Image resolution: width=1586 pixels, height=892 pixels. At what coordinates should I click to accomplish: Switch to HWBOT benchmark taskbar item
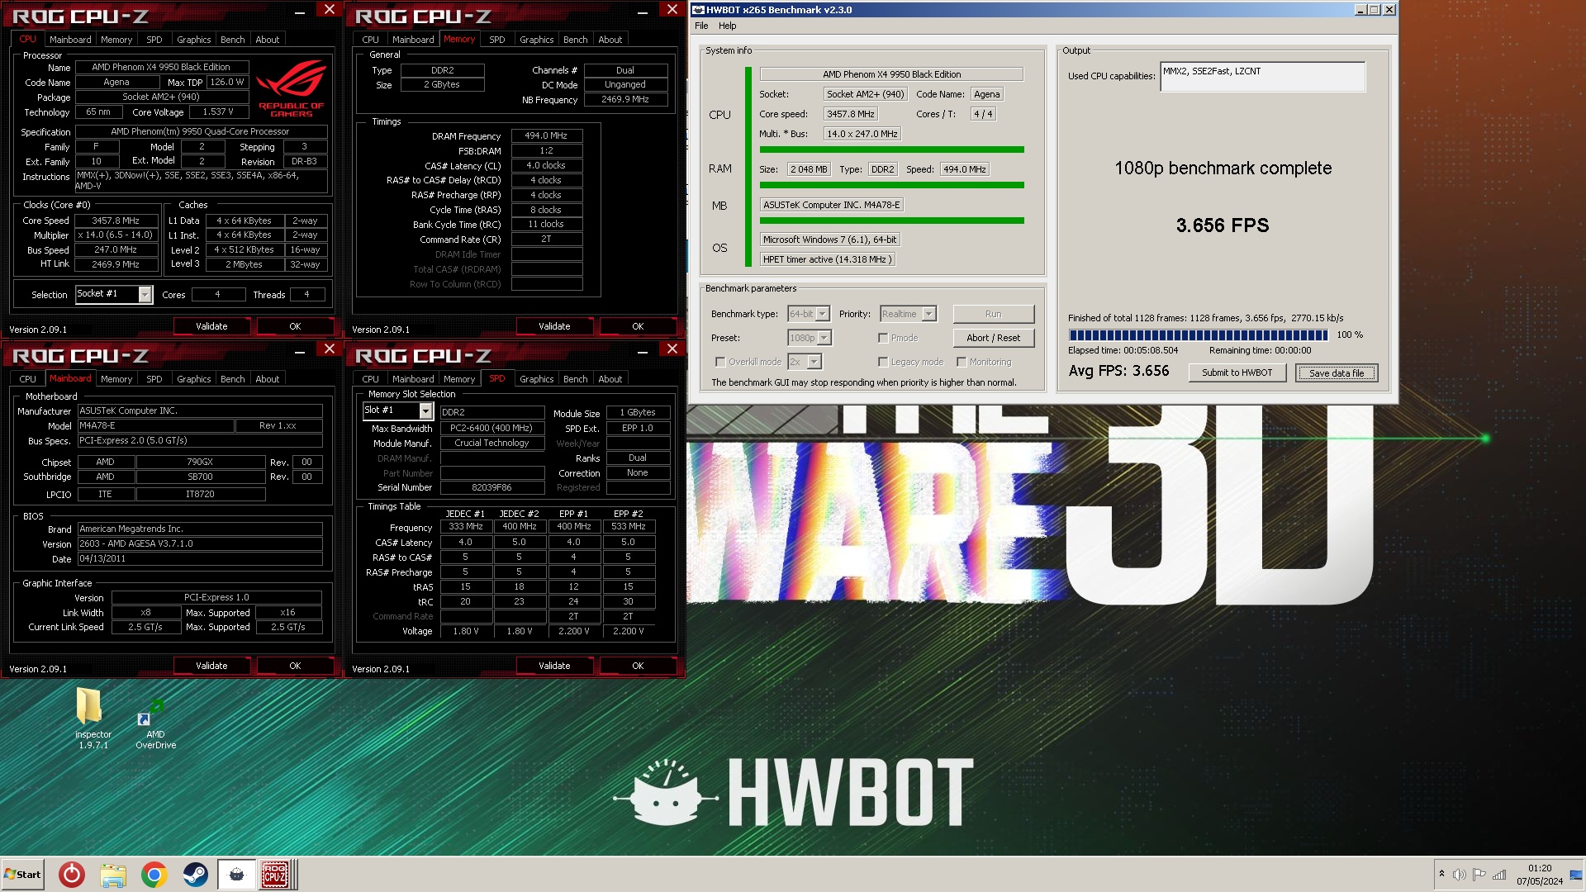click(236, 875)
